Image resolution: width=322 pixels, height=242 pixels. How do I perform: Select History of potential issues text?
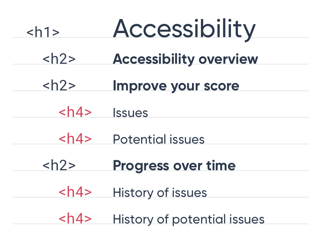click(x=188, y=219)
